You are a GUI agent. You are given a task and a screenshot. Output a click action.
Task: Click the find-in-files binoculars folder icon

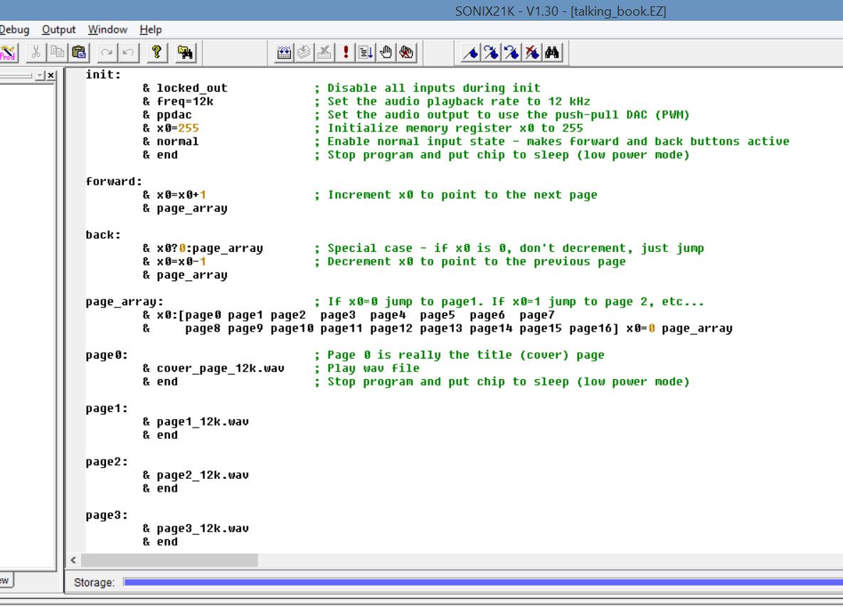(186, 52)
